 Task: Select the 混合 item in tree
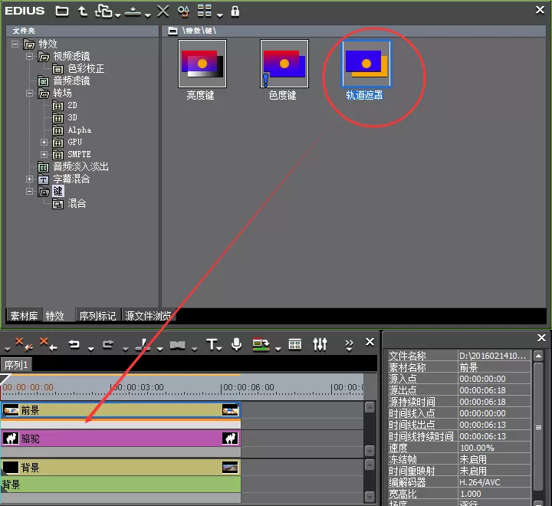click(77, 203)
